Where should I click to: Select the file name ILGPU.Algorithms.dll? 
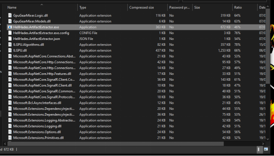[29, 45]
